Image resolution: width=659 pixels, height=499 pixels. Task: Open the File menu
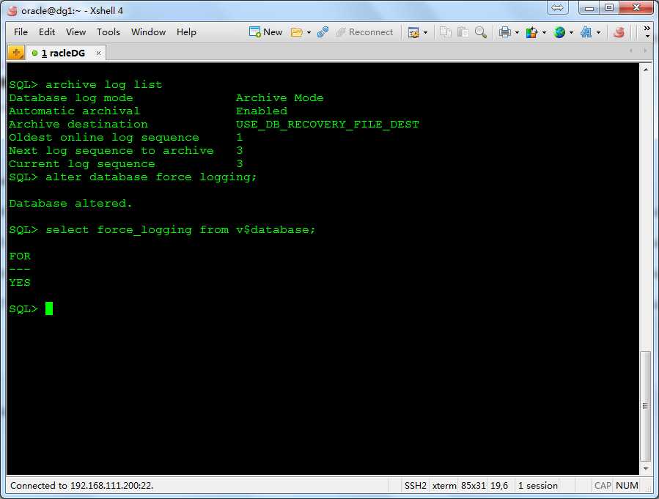tap(21, 32)
